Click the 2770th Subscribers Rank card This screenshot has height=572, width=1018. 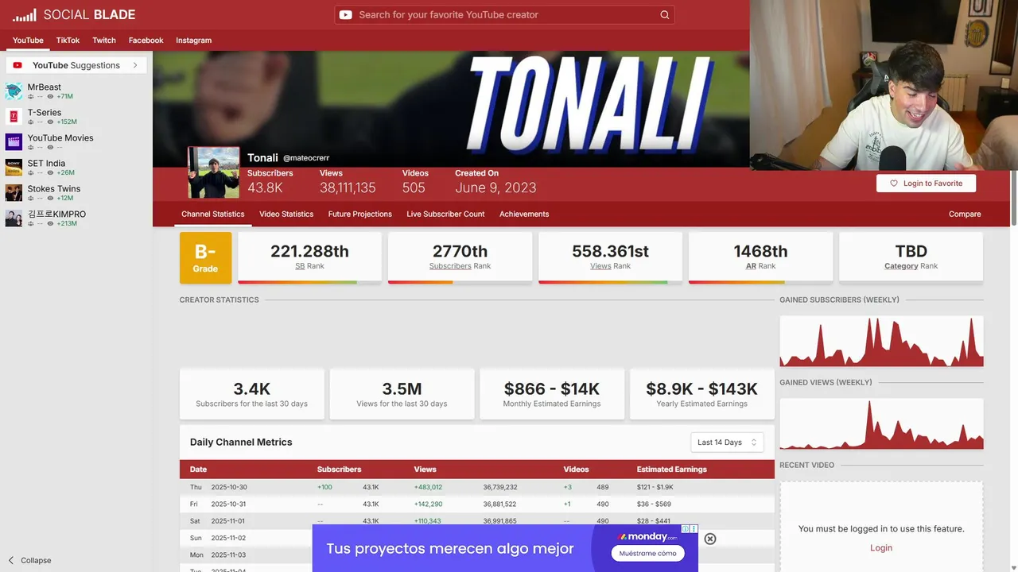pos(460,257)
